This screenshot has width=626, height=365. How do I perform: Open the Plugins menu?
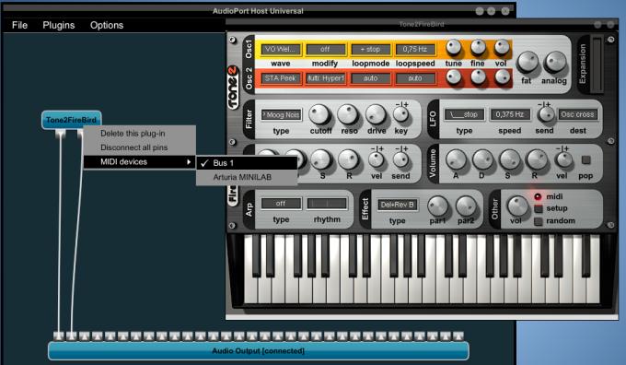point(59,25)
